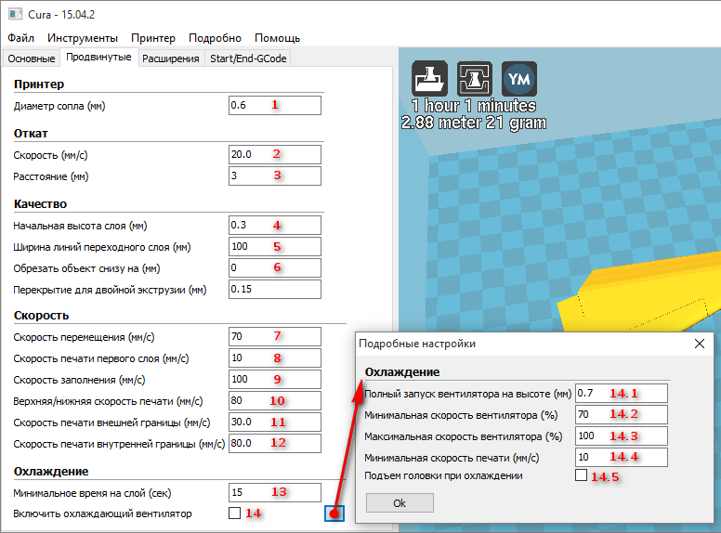The image size is (721, 533).
Task: Toggle Подъем головки при охлаждении checkbox
Action: pyautogui.click(x=582, y=476)
